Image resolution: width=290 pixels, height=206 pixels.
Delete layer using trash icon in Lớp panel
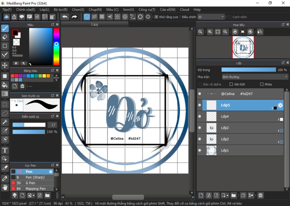[261, 195]
